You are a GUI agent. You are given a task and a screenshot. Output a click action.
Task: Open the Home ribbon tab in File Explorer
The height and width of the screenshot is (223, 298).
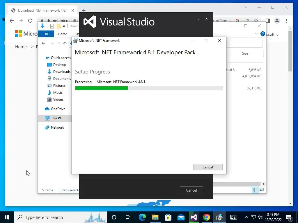pos(63,34)
